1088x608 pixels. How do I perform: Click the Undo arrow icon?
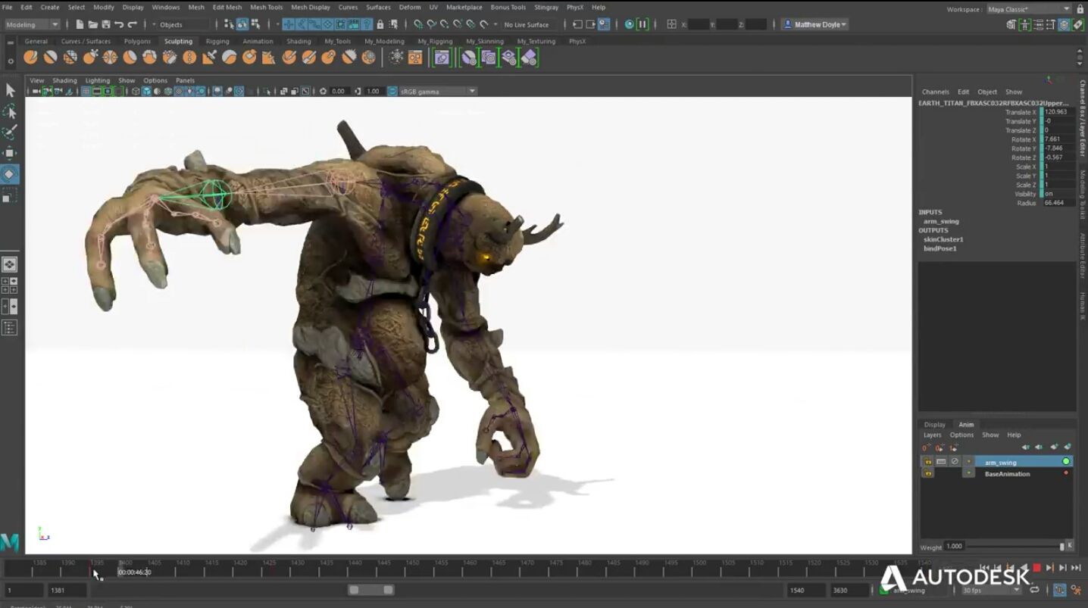[119, 24]
